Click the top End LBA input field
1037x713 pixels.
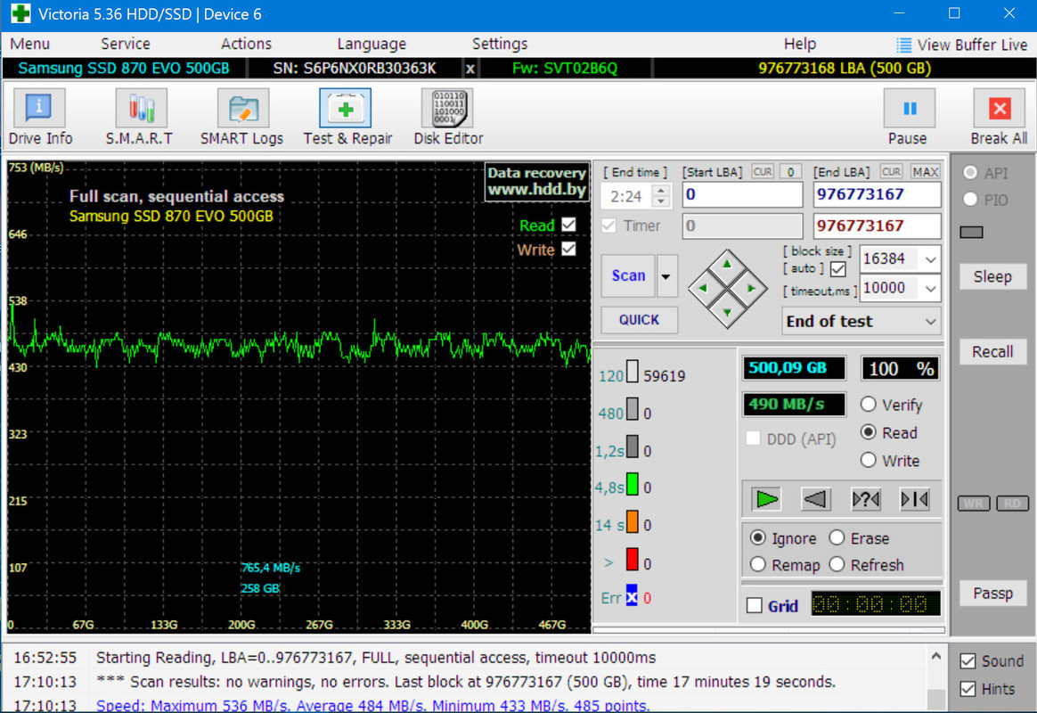[877, 194]
